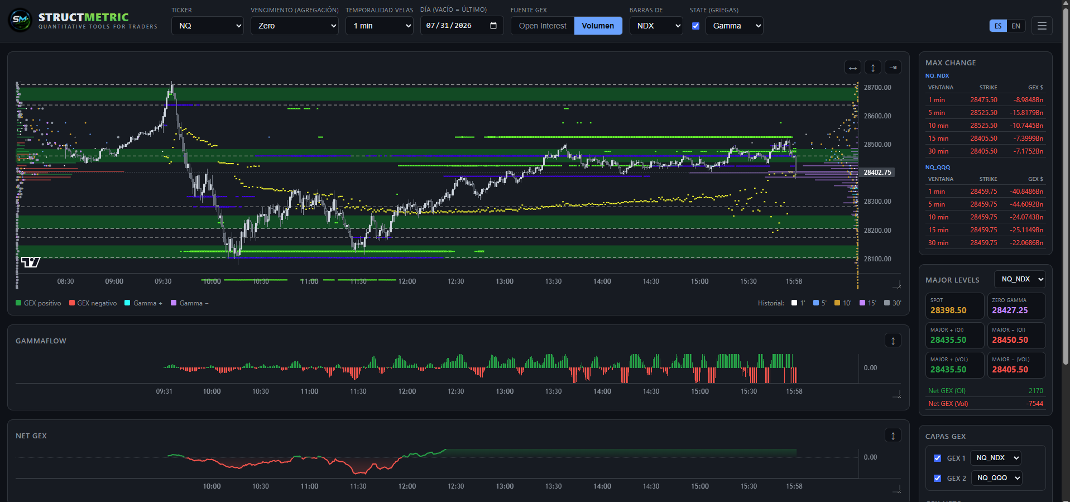The image size is (1070, 502).
Task: Click the NQ_NDX 10 min GEX -10.7445Bn
Action: (x=1026, y=126)
